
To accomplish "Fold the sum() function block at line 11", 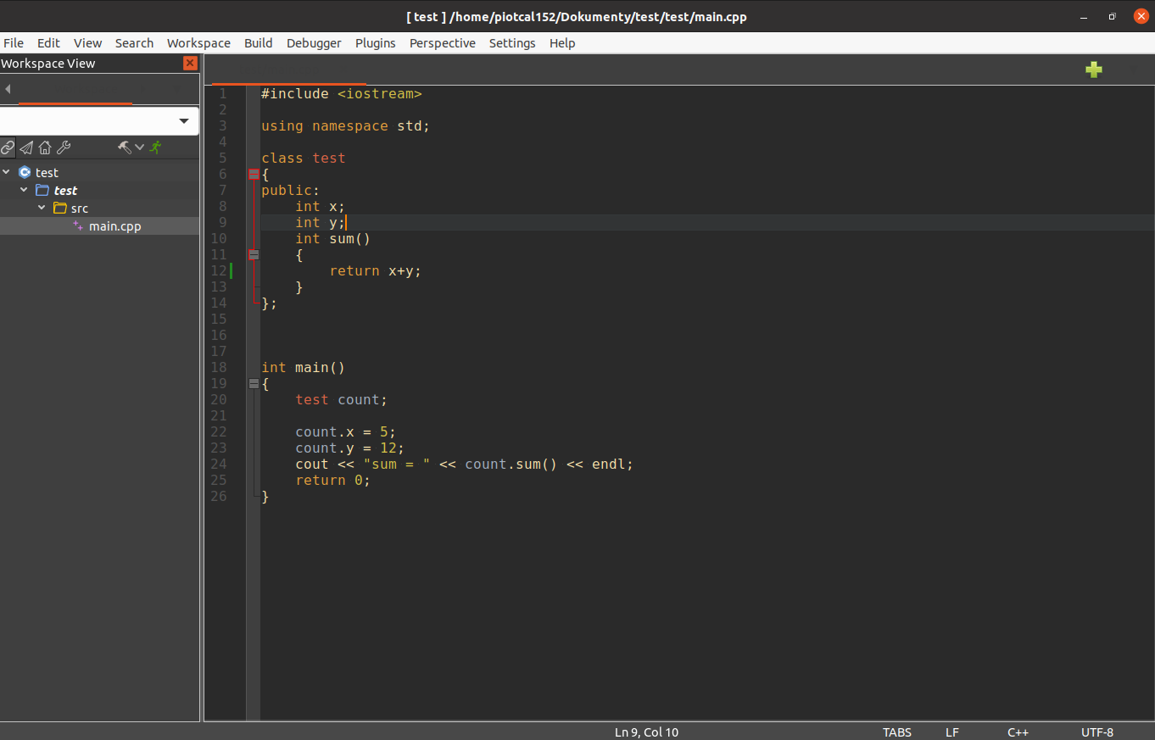I will pyautogui.click(x=254, y=255).
